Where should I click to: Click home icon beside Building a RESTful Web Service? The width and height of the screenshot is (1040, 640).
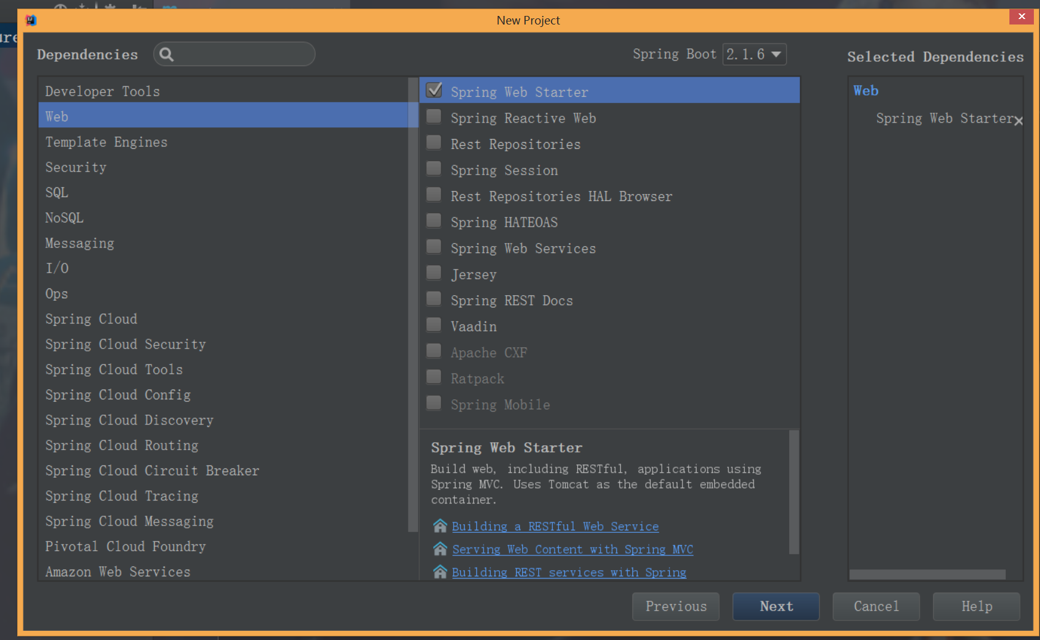pyautogui.click(x=440, y=526)
